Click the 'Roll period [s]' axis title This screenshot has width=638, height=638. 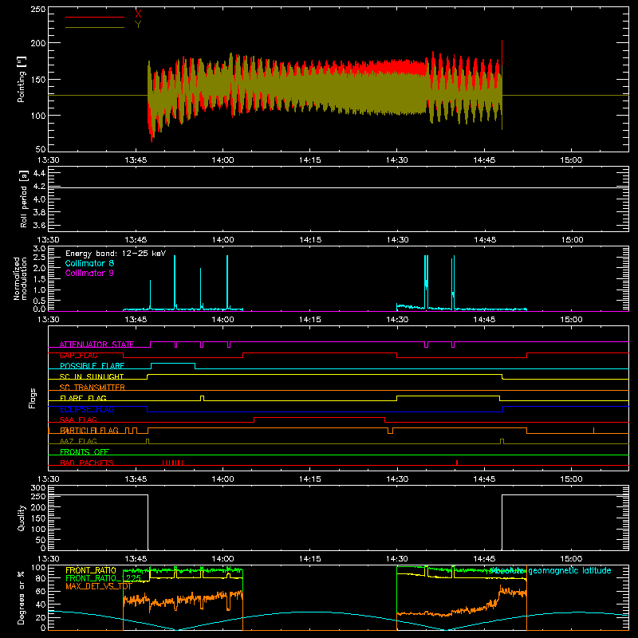pos(24,199)
